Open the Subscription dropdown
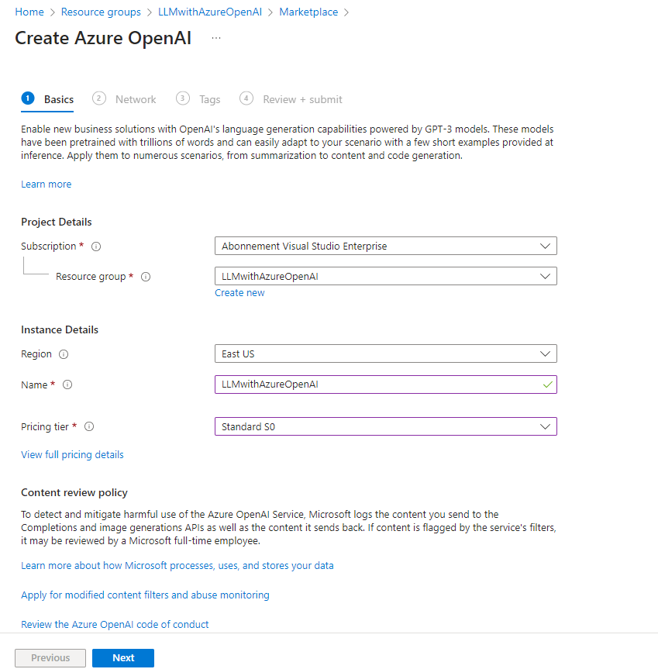 [385, 247]
